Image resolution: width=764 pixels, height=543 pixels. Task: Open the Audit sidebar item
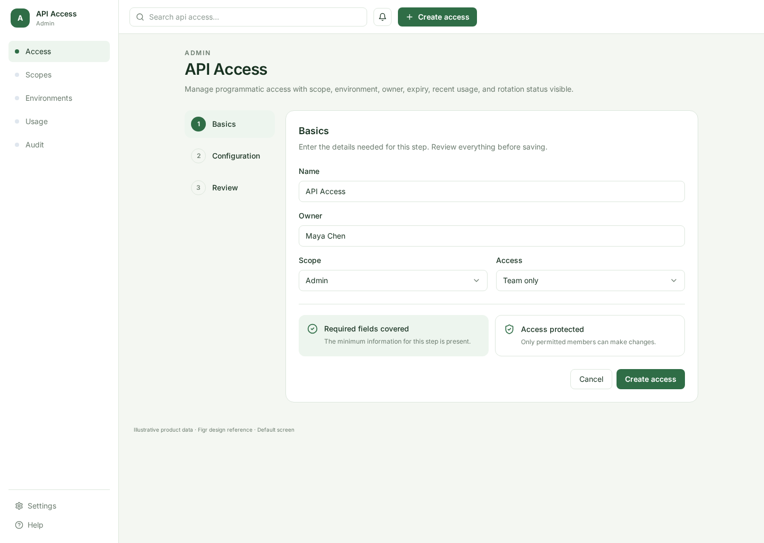[59, 145]
